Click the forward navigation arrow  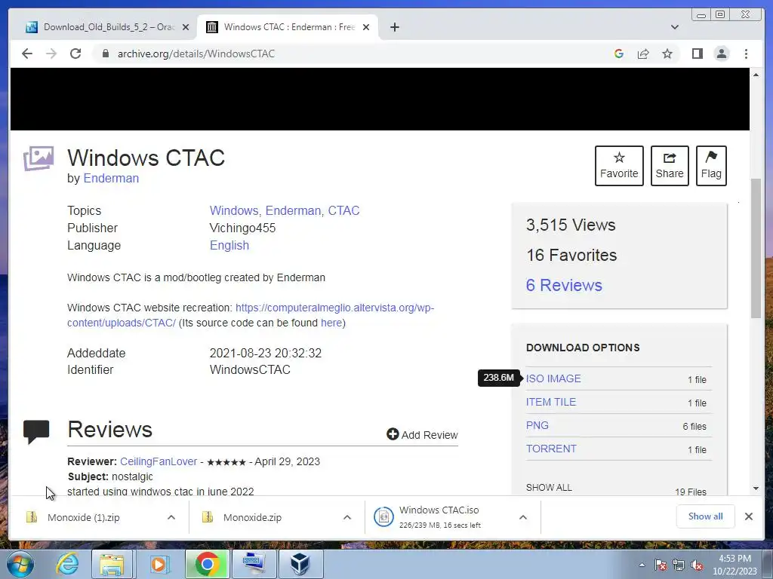coord(51,54)
